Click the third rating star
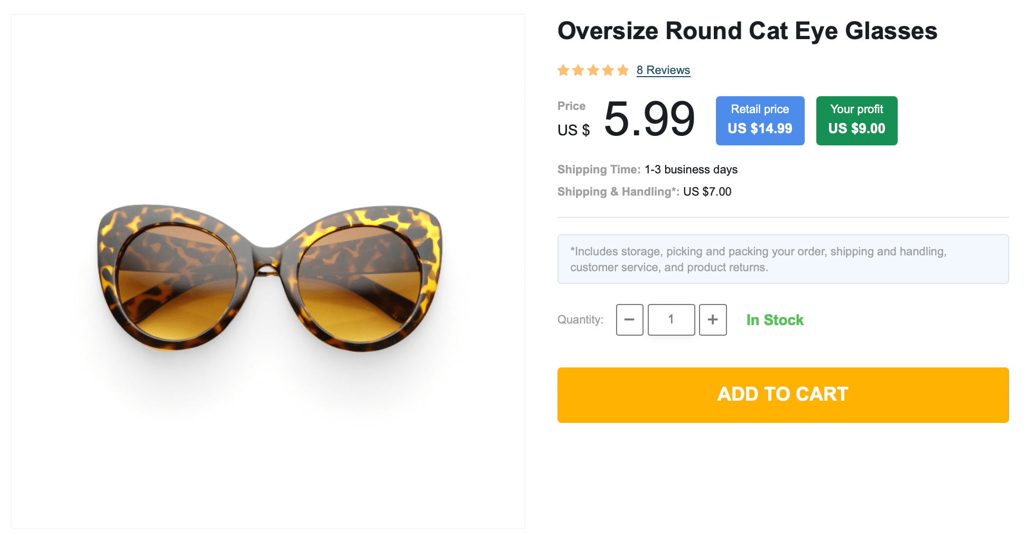Image resolution: width=1025 pixels, height=535 pixels. (593, 70)
